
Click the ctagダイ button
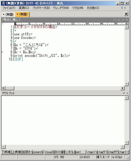[103, 152]
